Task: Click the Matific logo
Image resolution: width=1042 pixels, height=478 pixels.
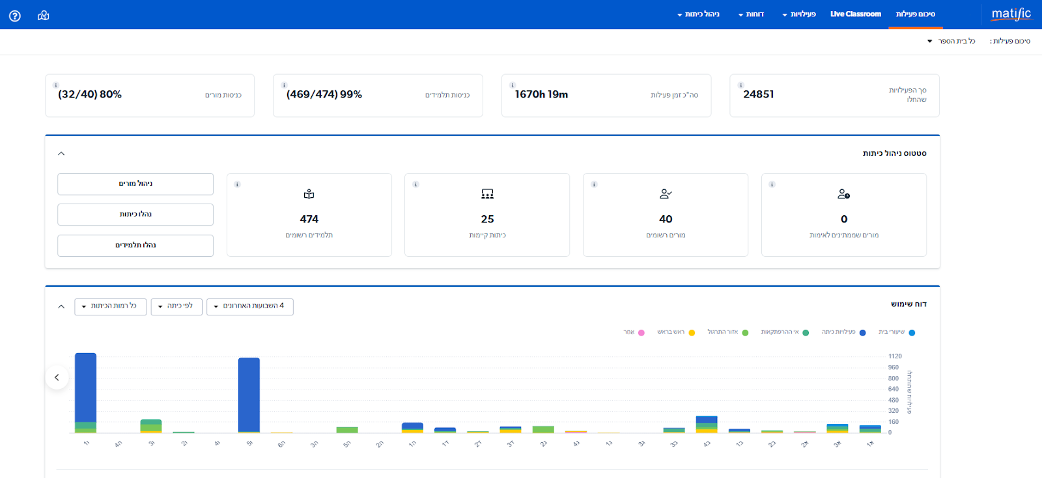Action: pyautogui.click(x=1011, y=14)
